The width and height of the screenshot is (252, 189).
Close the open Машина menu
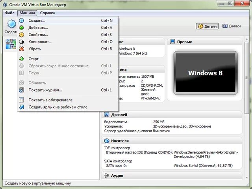coord(27,13)
